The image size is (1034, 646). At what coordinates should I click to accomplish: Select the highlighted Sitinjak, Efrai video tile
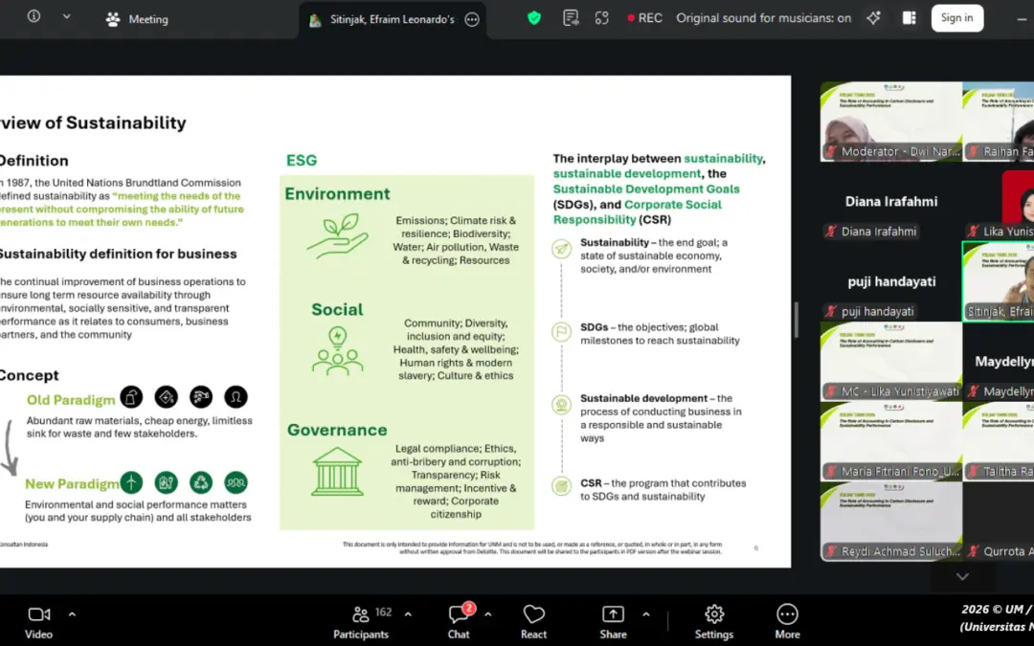pos(999,281)
